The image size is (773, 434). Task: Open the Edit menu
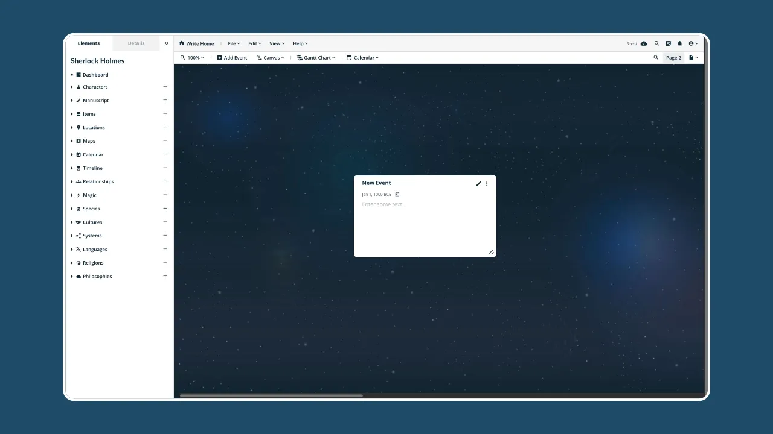[x=254, y=43]
